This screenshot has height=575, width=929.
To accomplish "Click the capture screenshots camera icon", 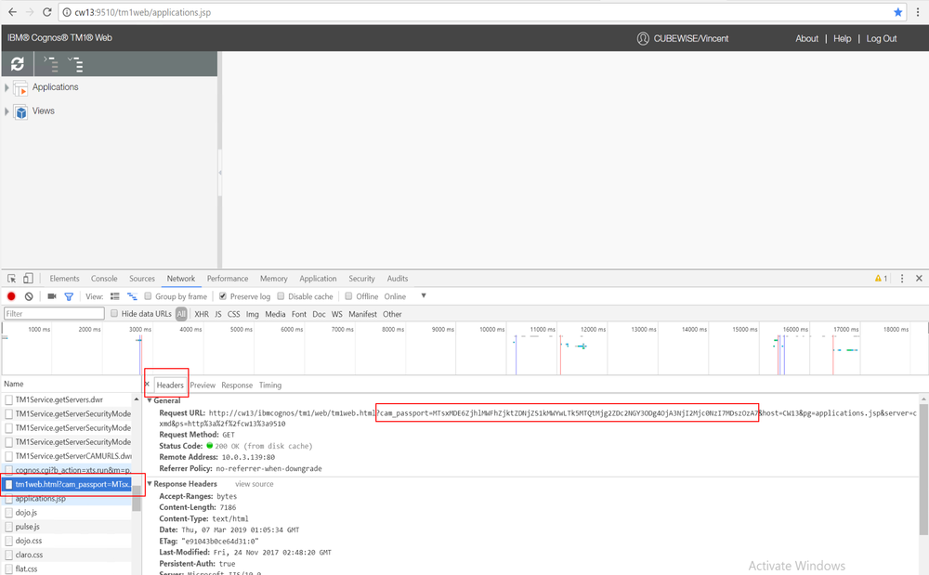I will (x=52, y=296).
